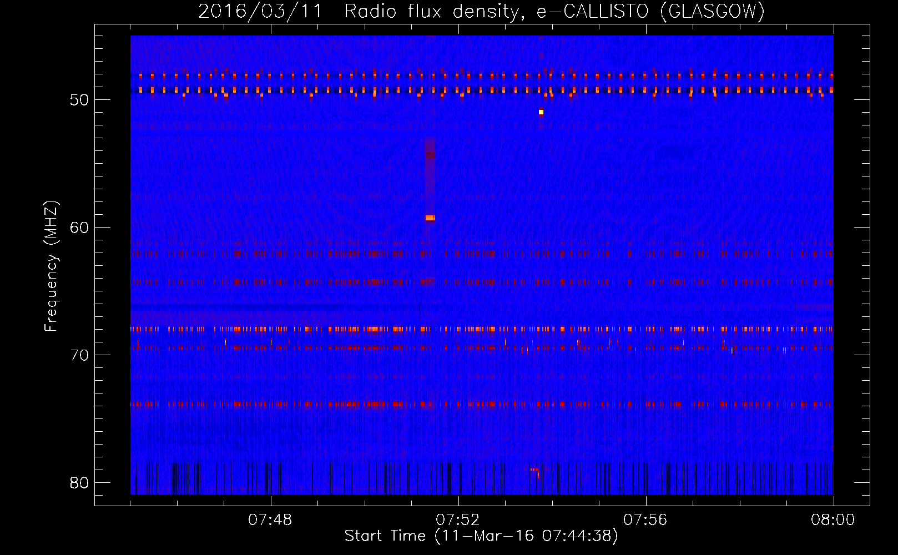Select the 07:52 time tick label
The width and height of the screenshot is (898, 555).
458,520
